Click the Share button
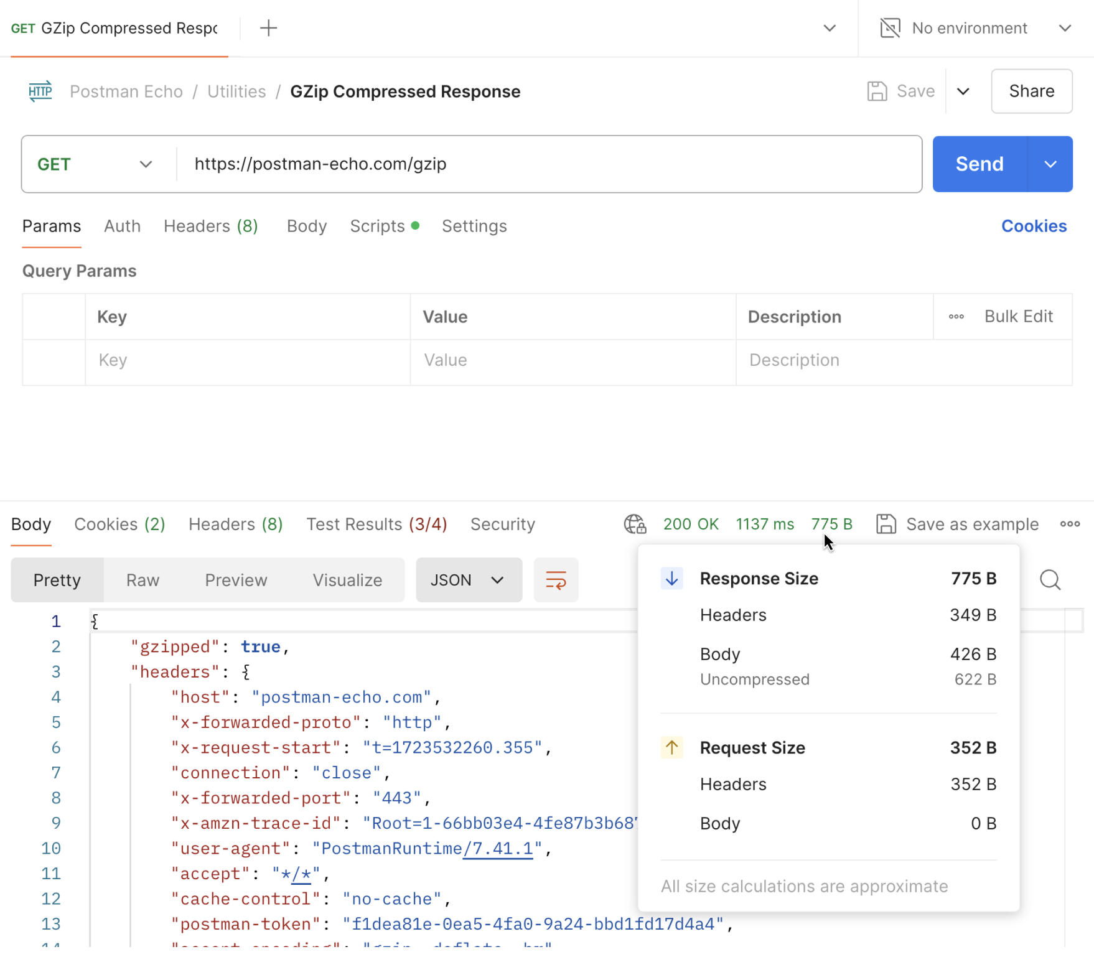The image size is (1094, 957). 1031,91
